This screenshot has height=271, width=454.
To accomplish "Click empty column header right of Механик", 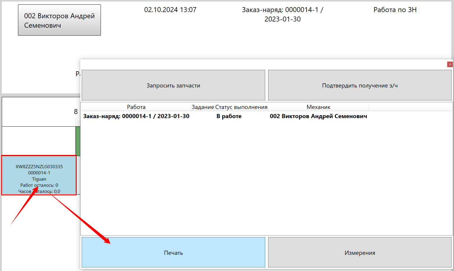I will pos(410,107).
